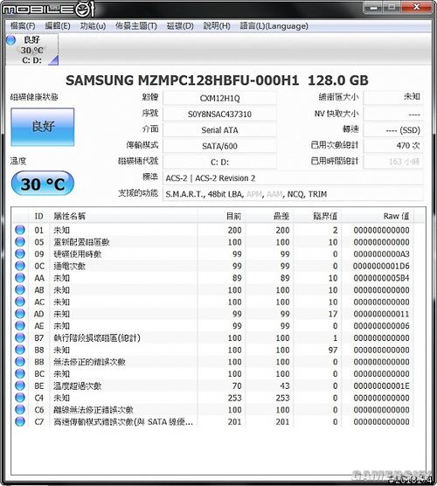Click raw value 00000000001E
Image resolution: width=437 pixels, height=486 pixels.
[x=381, y=385]
